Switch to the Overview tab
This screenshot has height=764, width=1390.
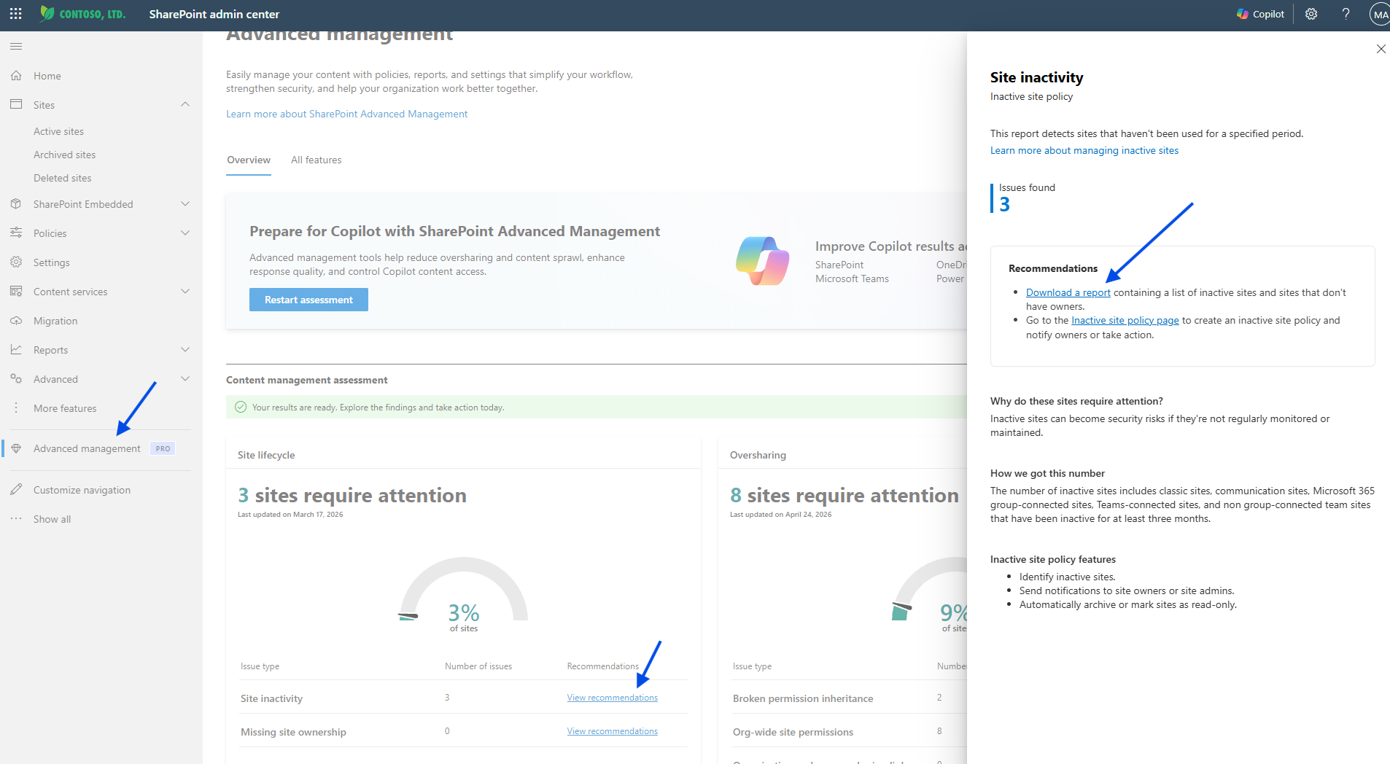click(249, 160)
